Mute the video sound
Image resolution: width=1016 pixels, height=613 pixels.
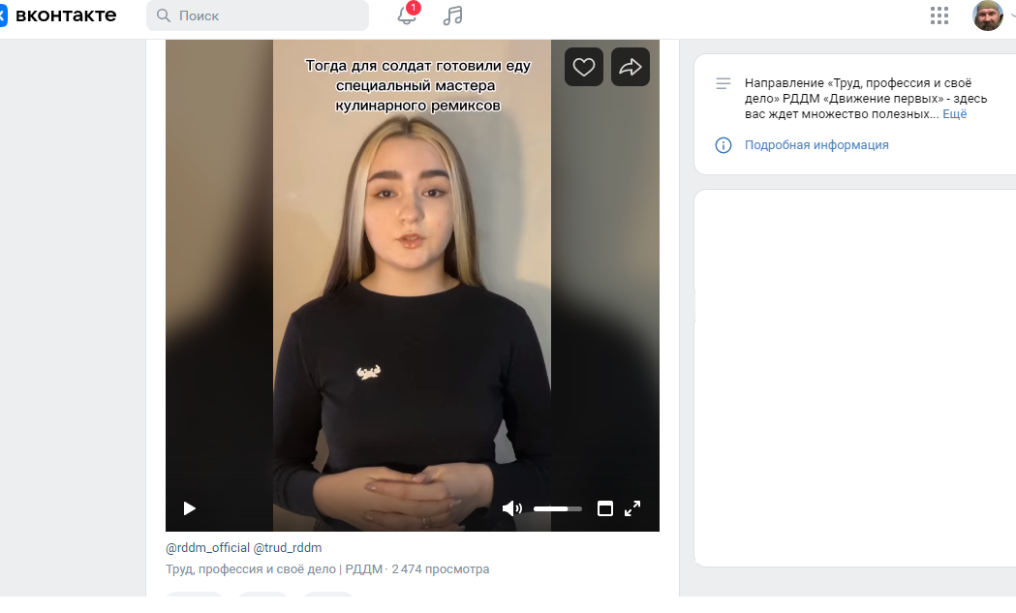512,508
